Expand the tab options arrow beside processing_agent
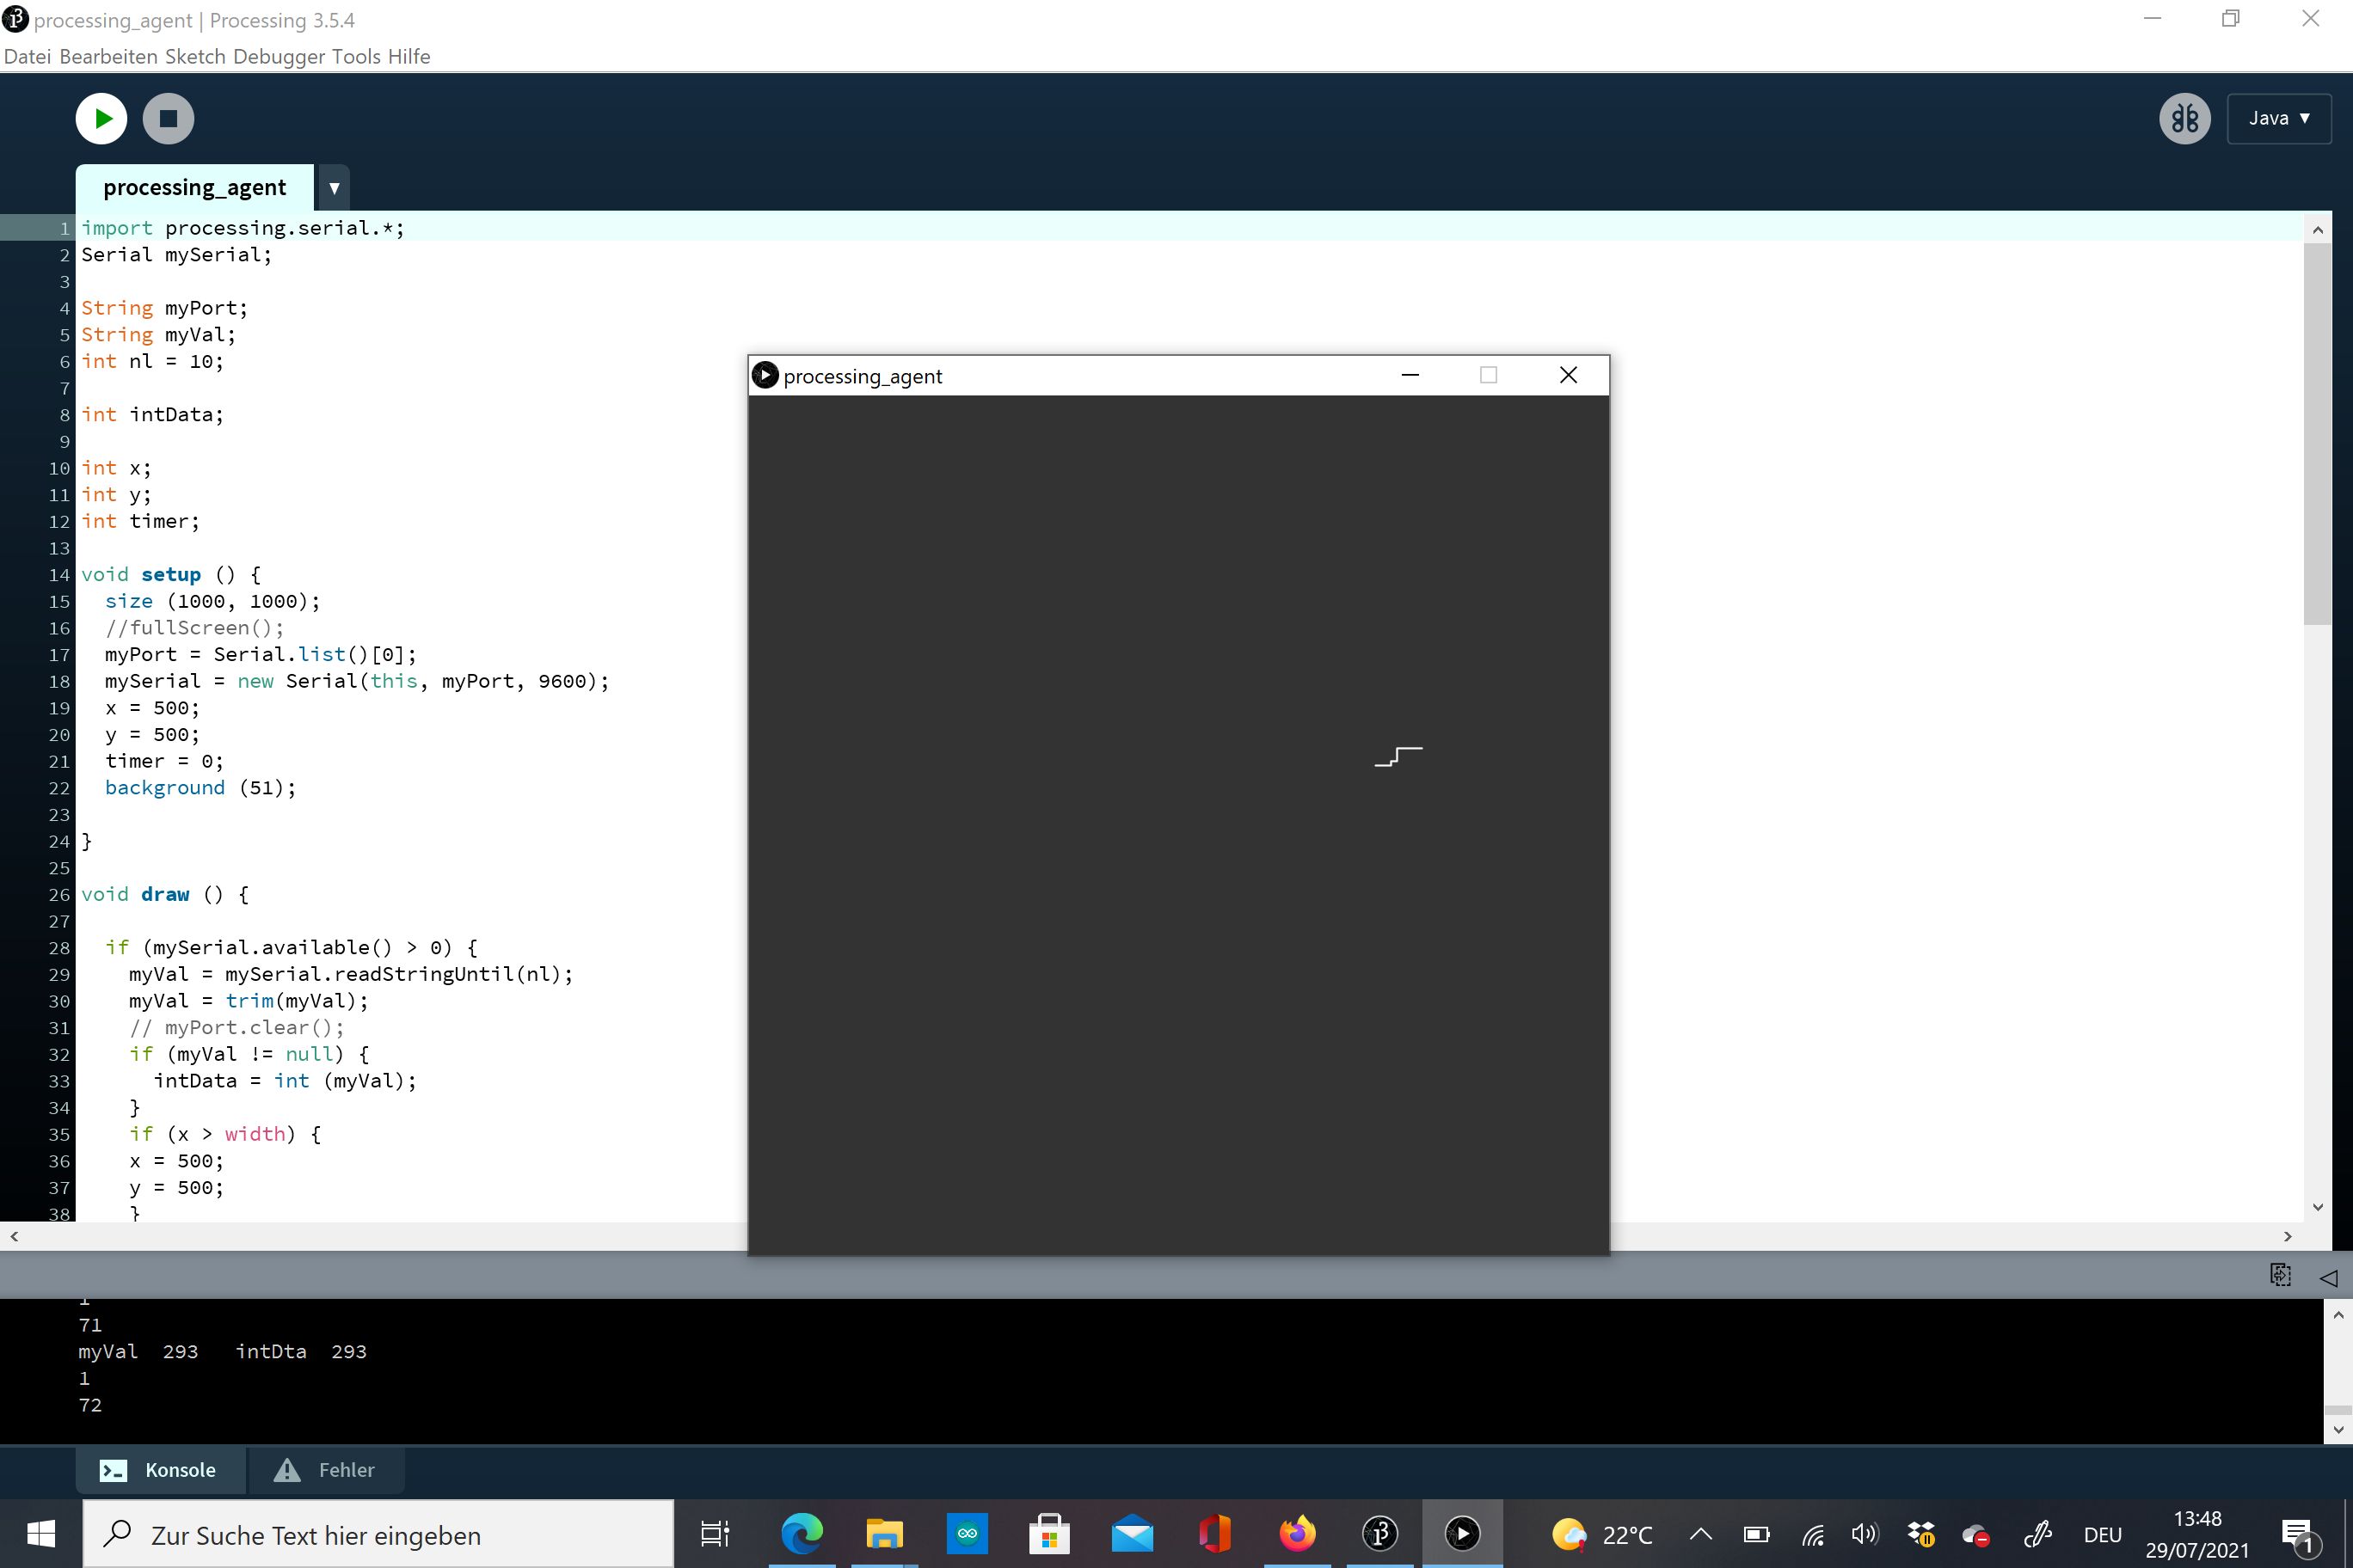Image resolution: width=2353 pixels, height=1568 pixels. tap(335, 187)
